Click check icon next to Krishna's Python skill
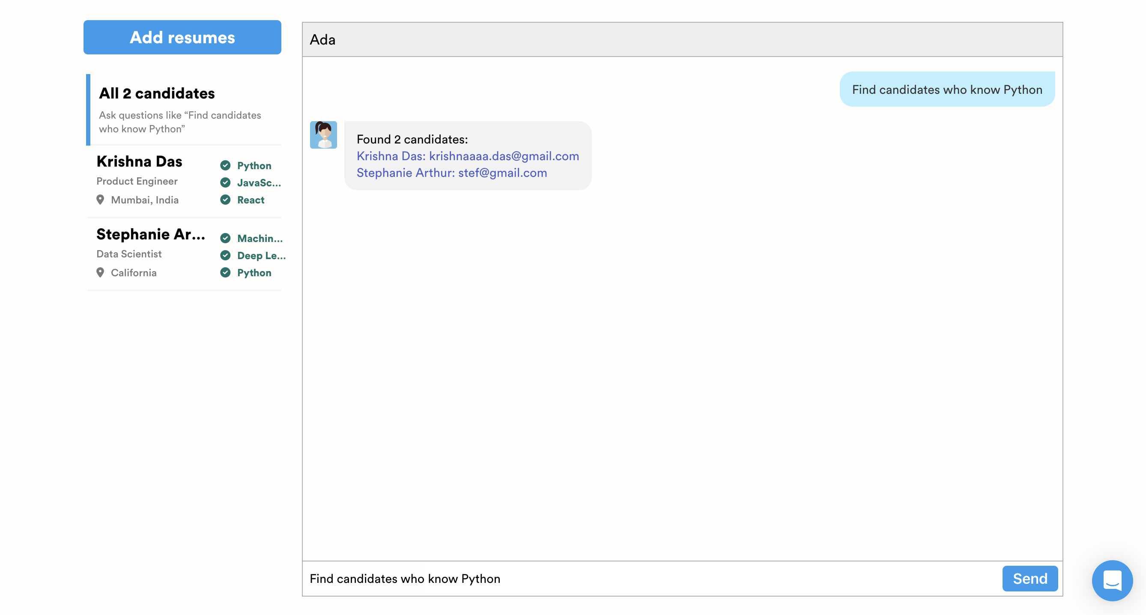Image resolution: width=1146 pixels, height=615 pixels. [226, 166]
